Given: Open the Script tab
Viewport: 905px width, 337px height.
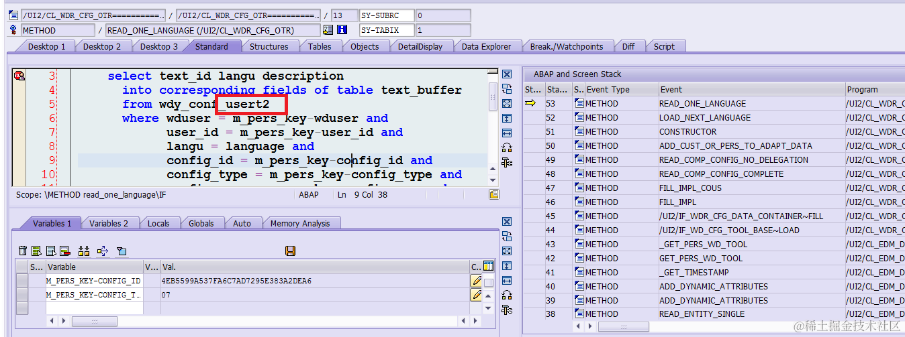Looking at the screenshot, I should click(x=664, y=46).
